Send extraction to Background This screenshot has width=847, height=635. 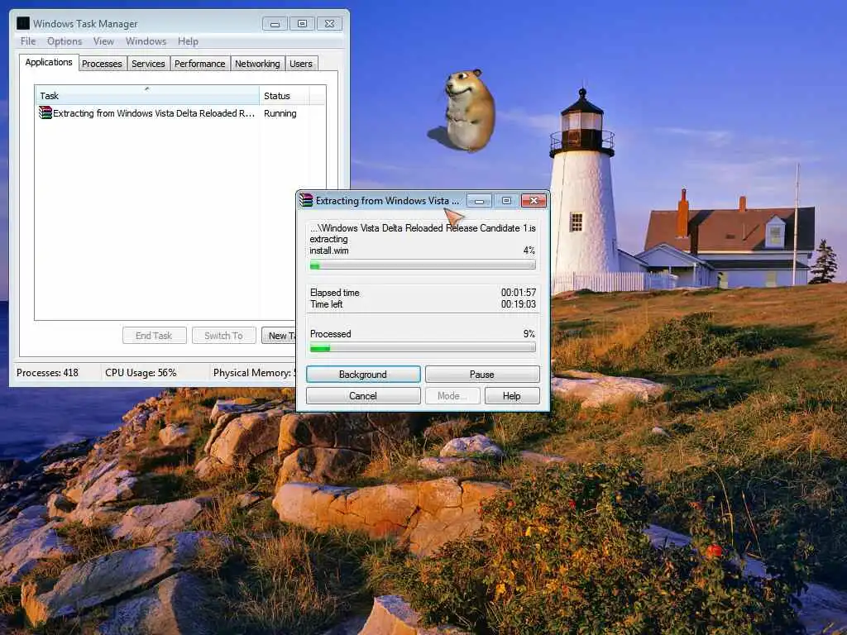tap(363, 375)
